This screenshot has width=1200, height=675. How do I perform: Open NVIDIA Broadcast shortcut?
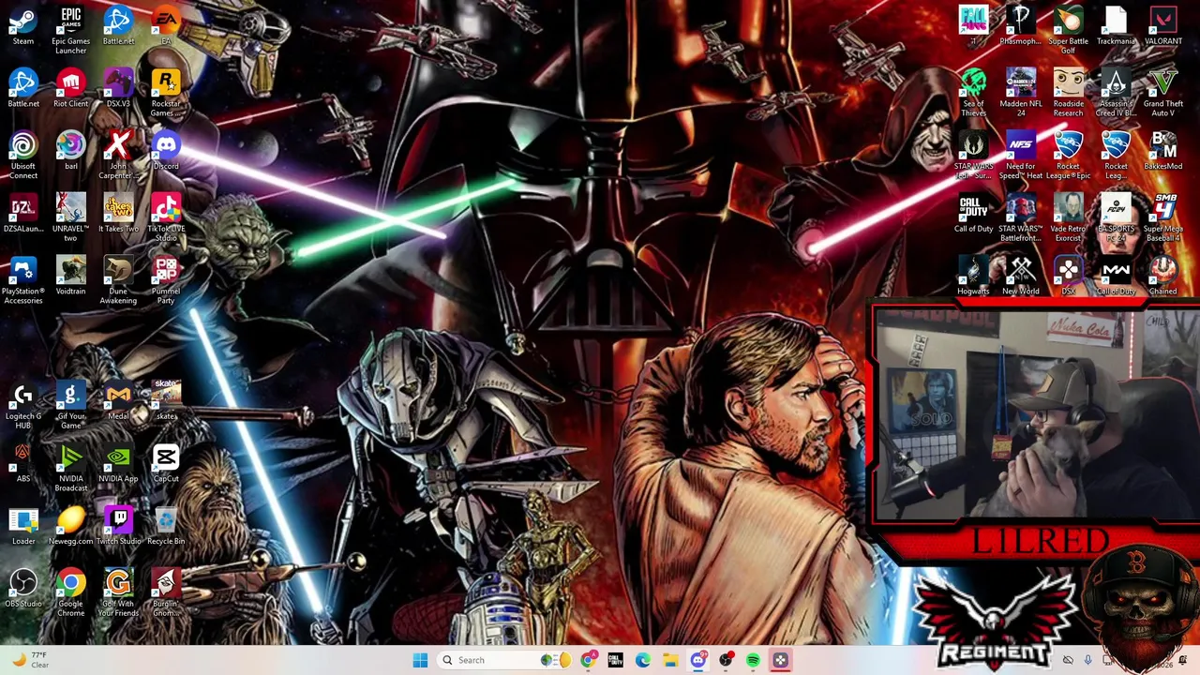click(x=70, y=469)
